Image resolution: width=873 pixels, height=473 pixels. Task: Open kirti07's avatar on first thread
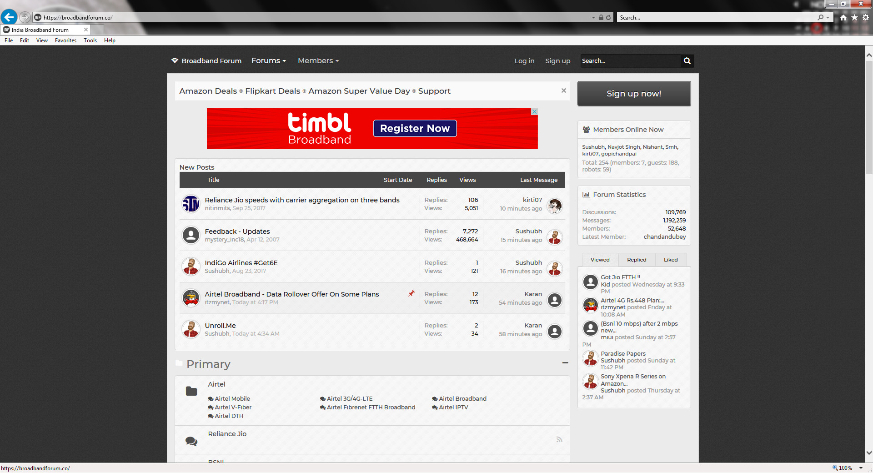(x=554, y=206)
